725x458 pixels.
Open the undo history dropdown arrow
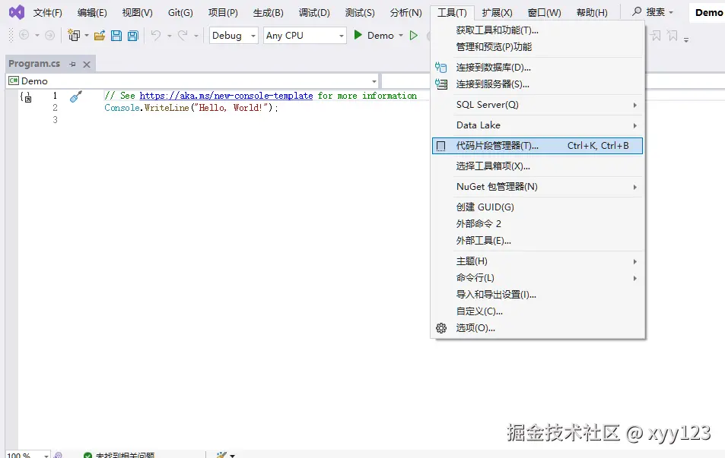169,36
